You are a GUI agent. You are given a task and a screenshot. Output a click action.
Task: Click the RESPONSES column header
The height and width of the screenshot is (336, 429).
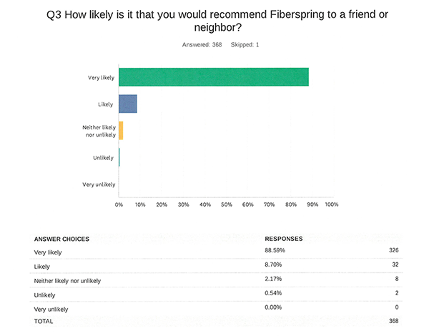pos(284,239)
